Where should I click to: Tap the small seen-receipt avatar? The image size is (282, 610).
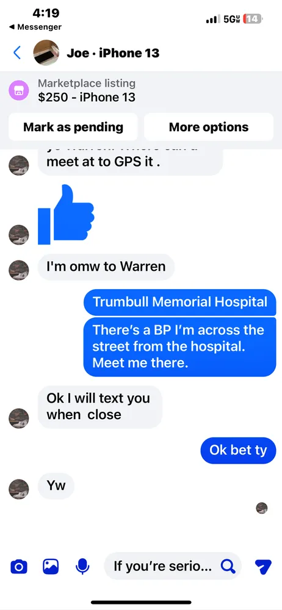tap(262, 508)
